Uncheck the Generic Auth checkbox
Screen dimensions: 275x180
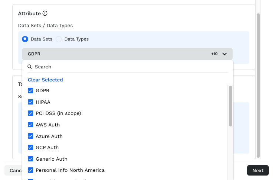[30, 159]
